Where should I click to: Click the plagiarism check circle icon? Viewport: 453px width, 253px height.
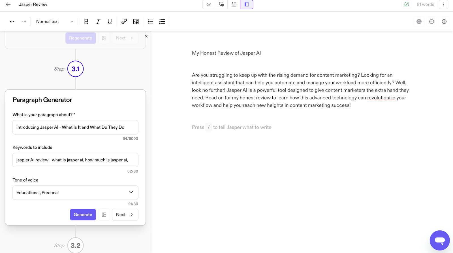click(x=431, y=21)
